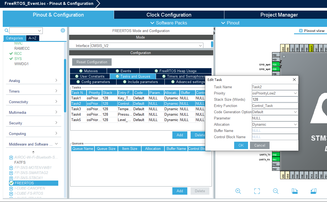327x202 pixels.
Task: Rotate chip view counter-clockwise icon
Action: pos(313,191)
